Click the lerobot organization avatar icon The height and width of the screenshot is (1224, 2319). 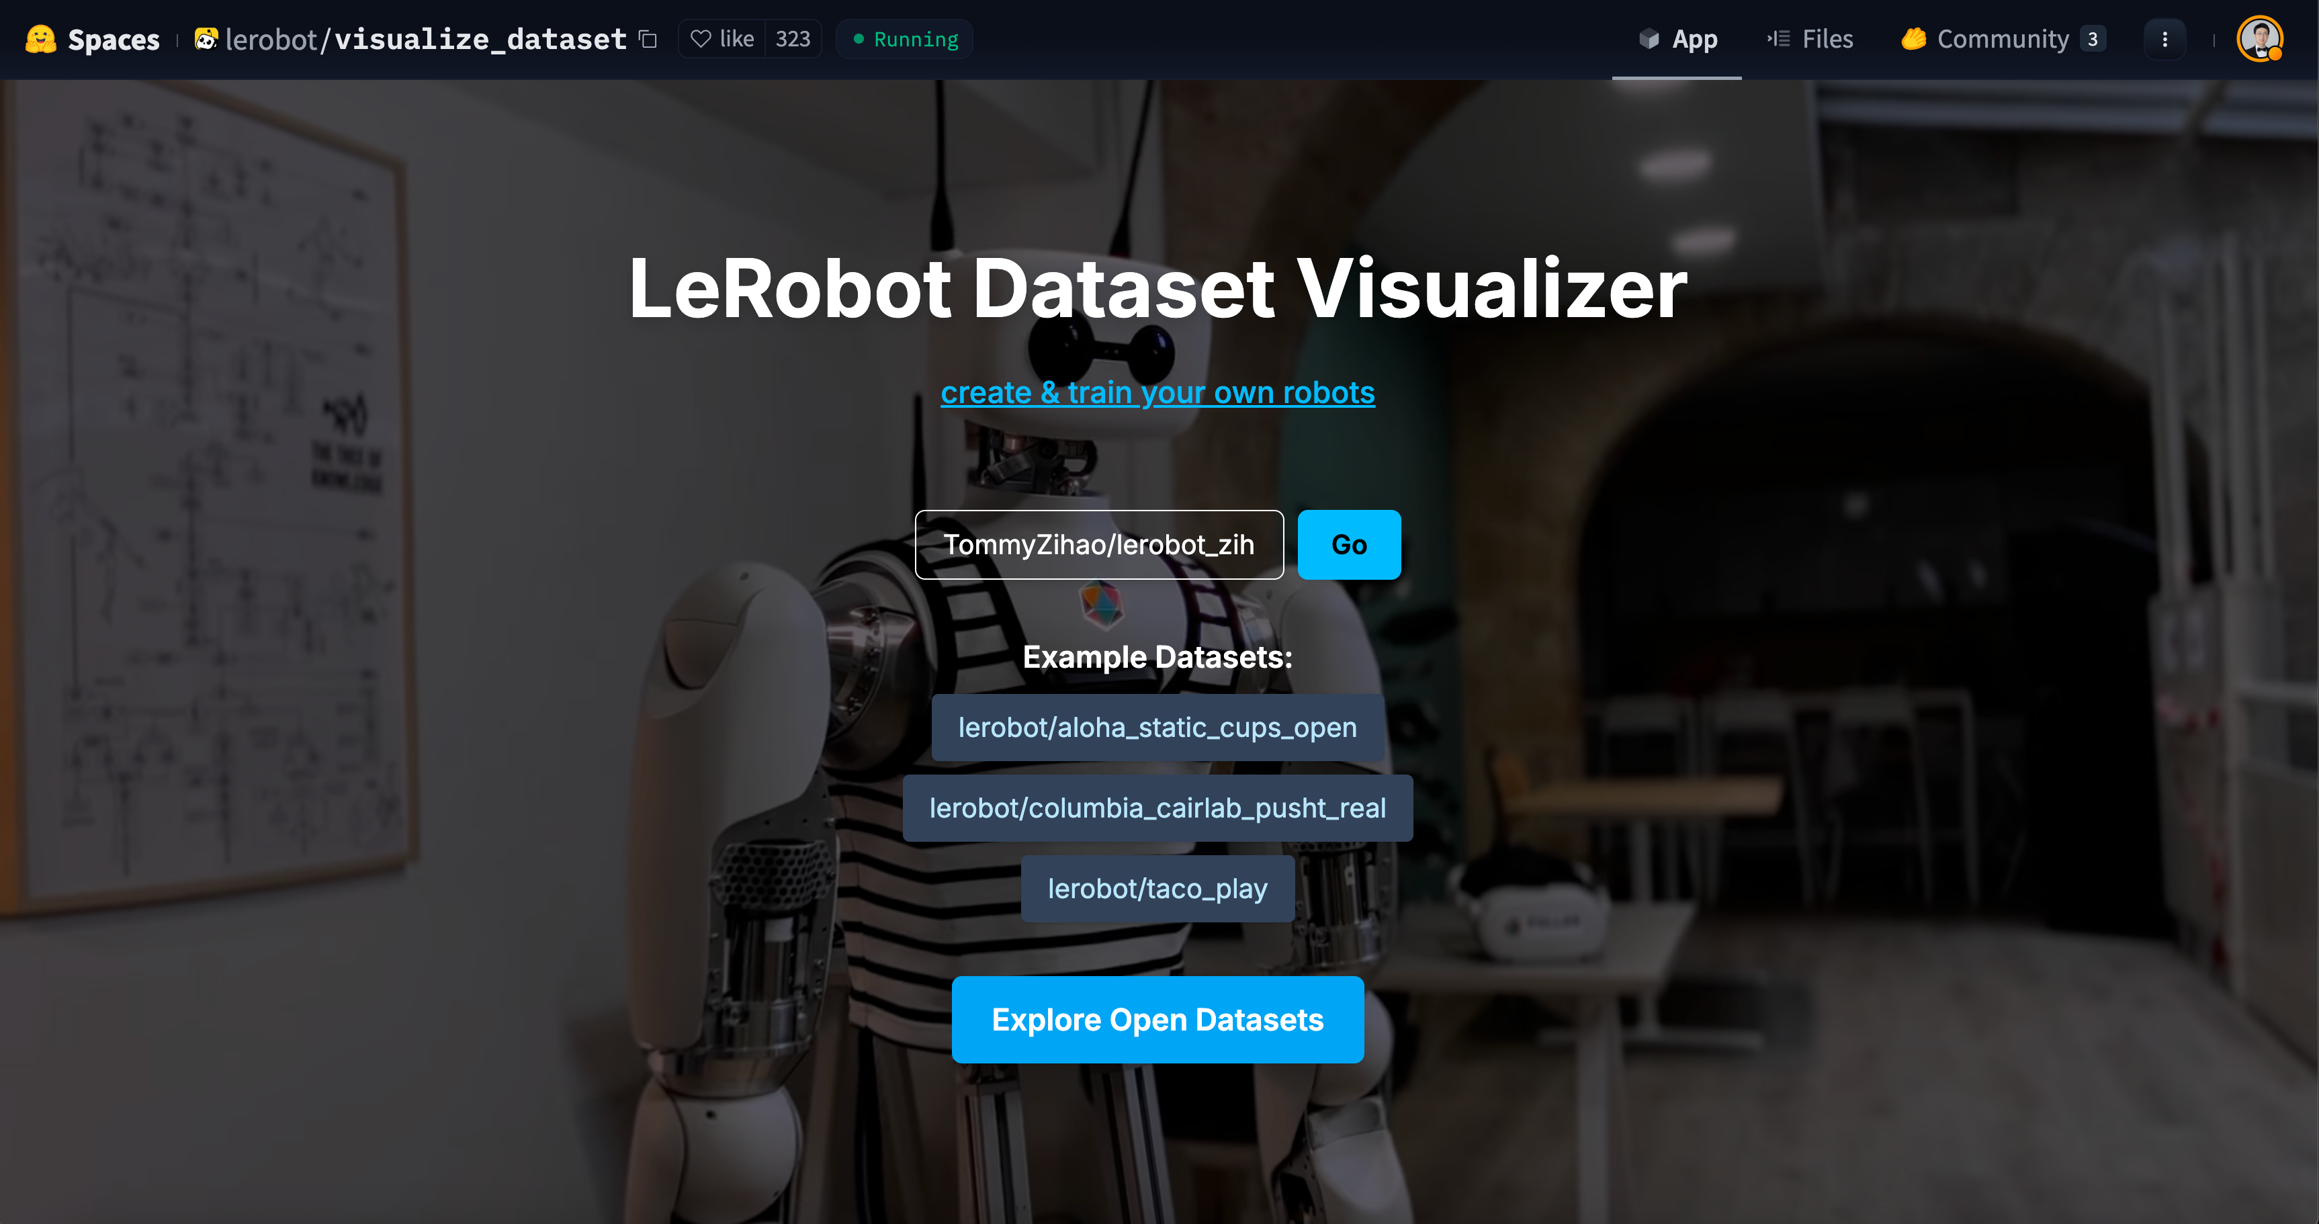click(x=206, y=39)
